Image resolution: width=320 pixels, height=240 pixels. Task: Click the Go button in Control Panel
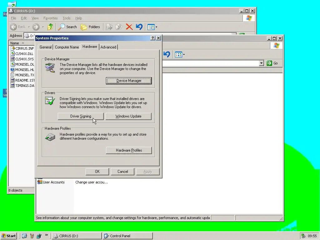pos(272,63)
